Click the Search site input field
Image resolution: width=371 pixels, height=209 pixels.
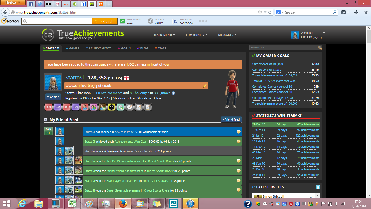pyautogui.click(x=284, y=48)
